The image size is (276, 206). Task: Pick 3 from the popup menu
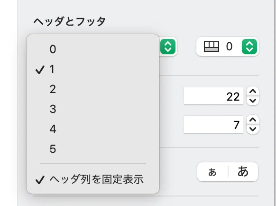93,109
